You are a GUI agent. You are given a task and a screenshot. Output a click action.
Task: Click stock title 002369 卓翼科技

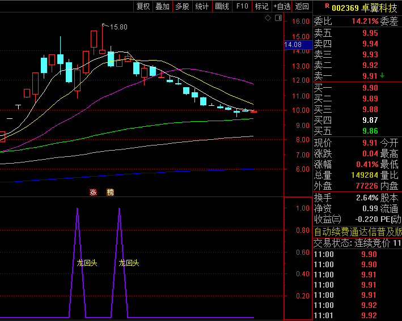click(364, 7)
